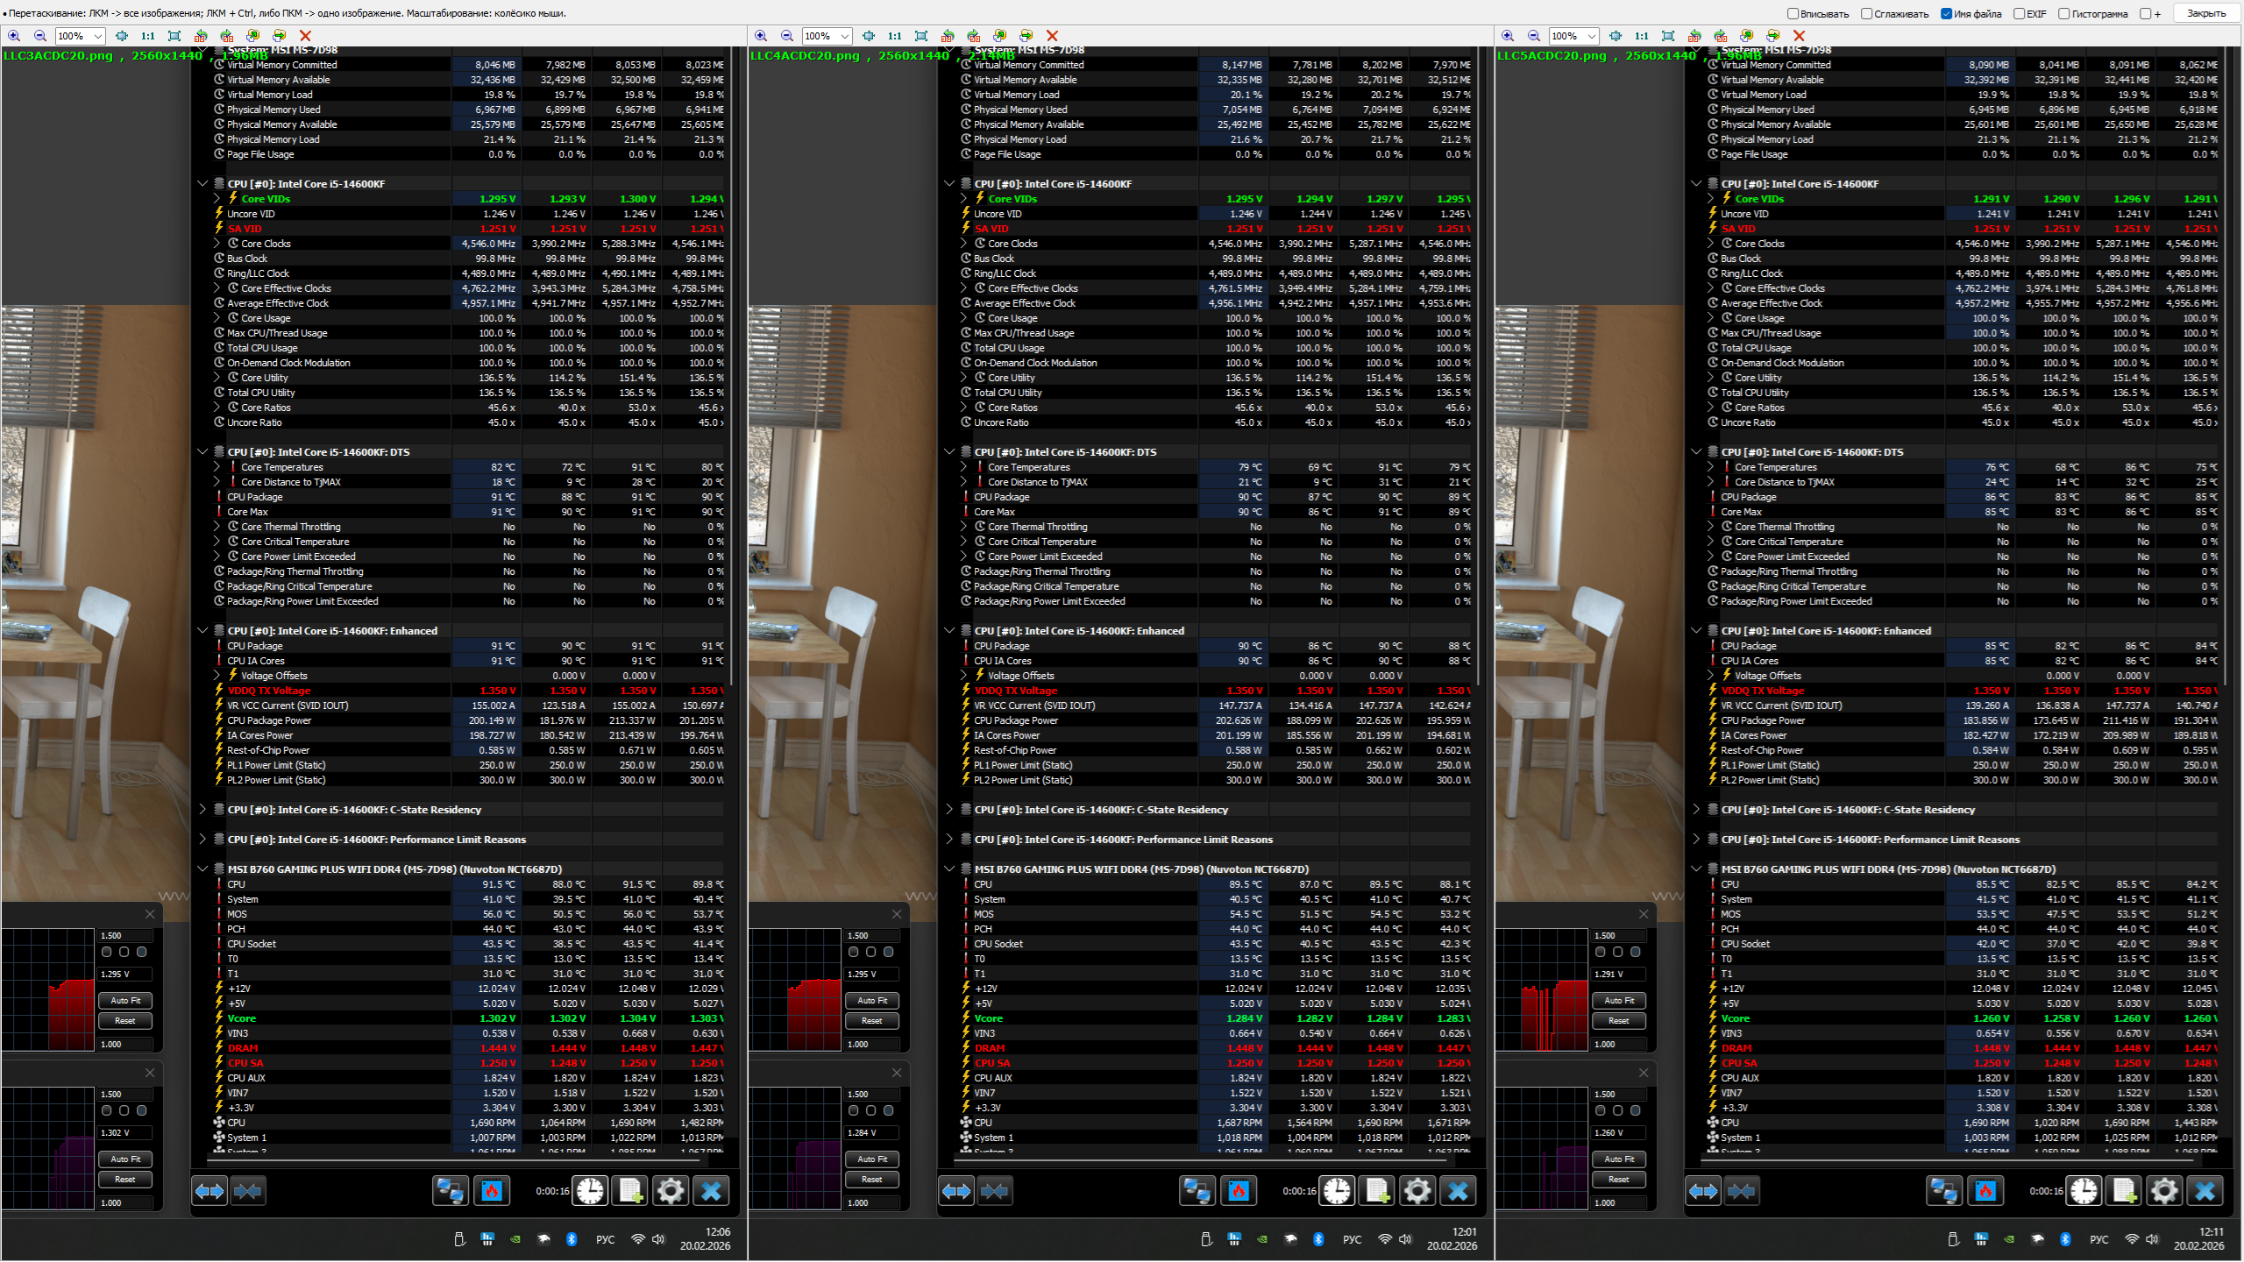Open the 100% zoom dropdown in the left panel

(x=97, y=36)
